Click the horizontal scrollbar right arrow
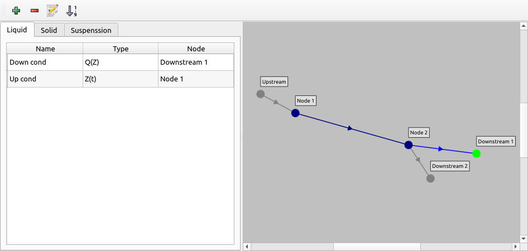 [x=516, y=247]
